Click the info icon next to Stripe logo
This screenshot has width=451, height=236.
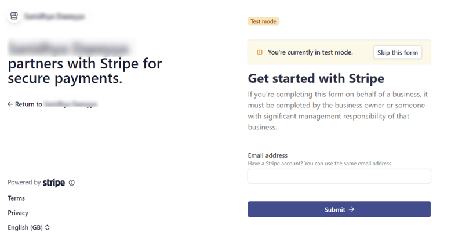click(x=72, y=183)
